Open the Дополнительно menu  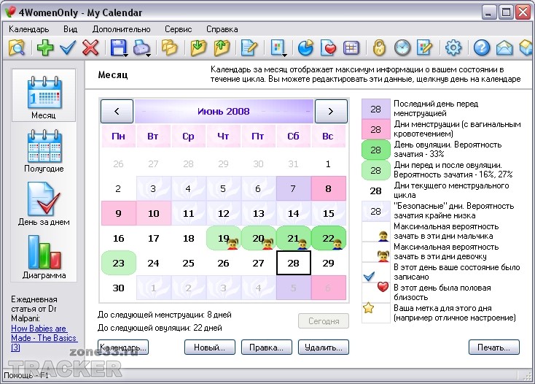click(x=122, y=29)
